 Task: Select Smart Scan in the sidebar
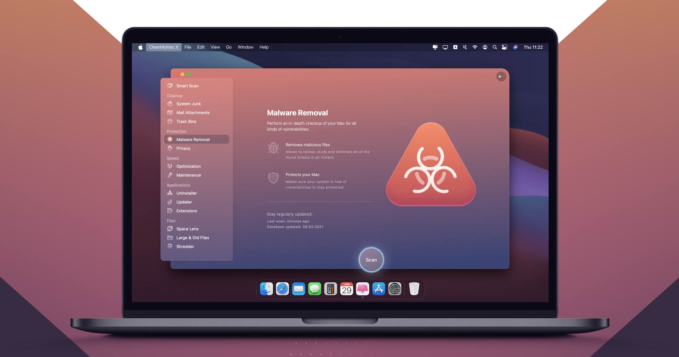click(x=187, y=86)
